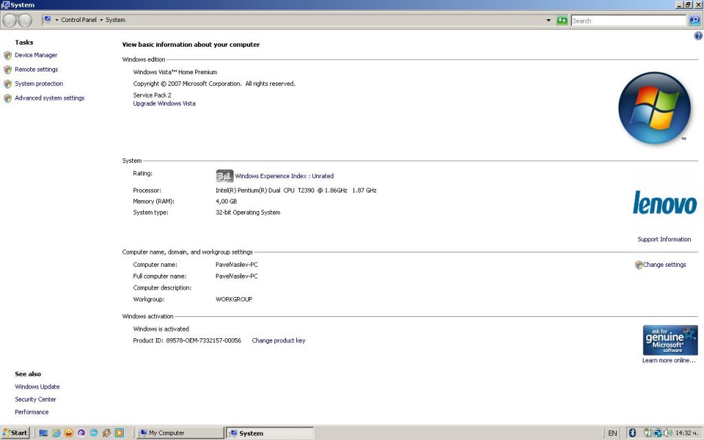
Task: Click the 4,00 GB memory value
Action: pyautogui.click(x=226, y=201)
